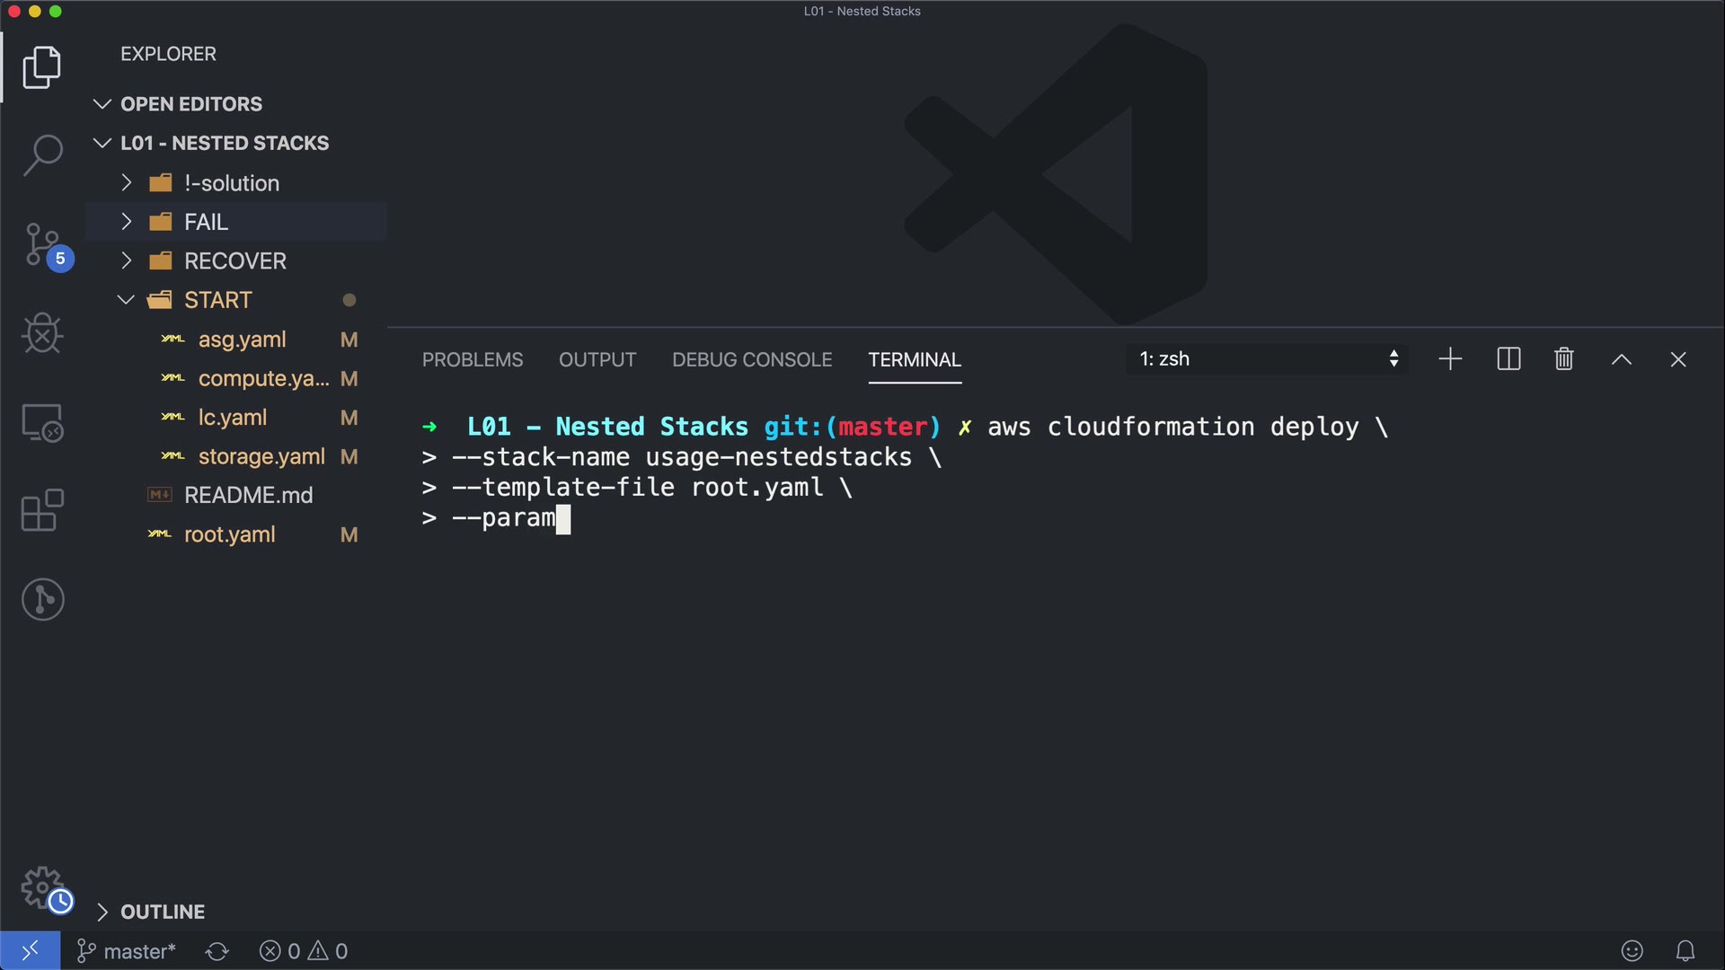Open root.yaml file in explorer

click(230, 534)
